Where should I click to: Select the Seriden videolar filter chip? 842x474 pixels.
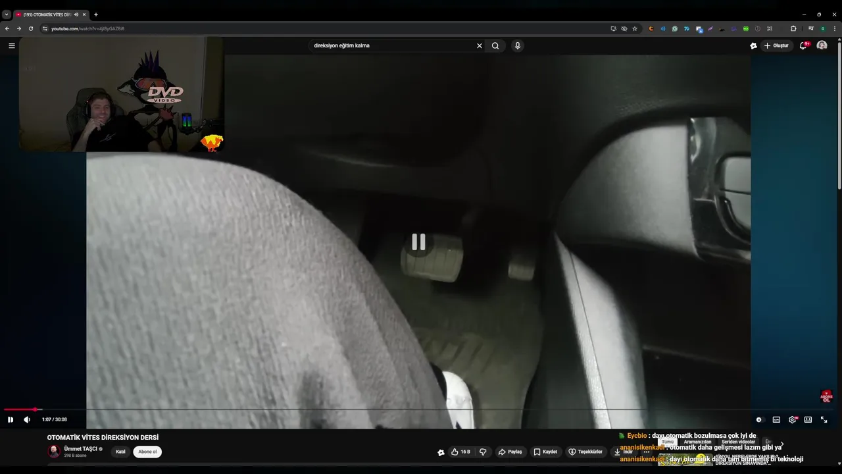pyautogui.click(x=738, y=442)
